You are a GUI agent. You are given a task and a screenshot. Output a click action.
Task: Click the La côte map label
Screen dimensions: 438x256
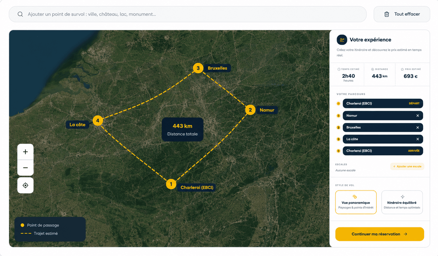click(x=77, y=125)
